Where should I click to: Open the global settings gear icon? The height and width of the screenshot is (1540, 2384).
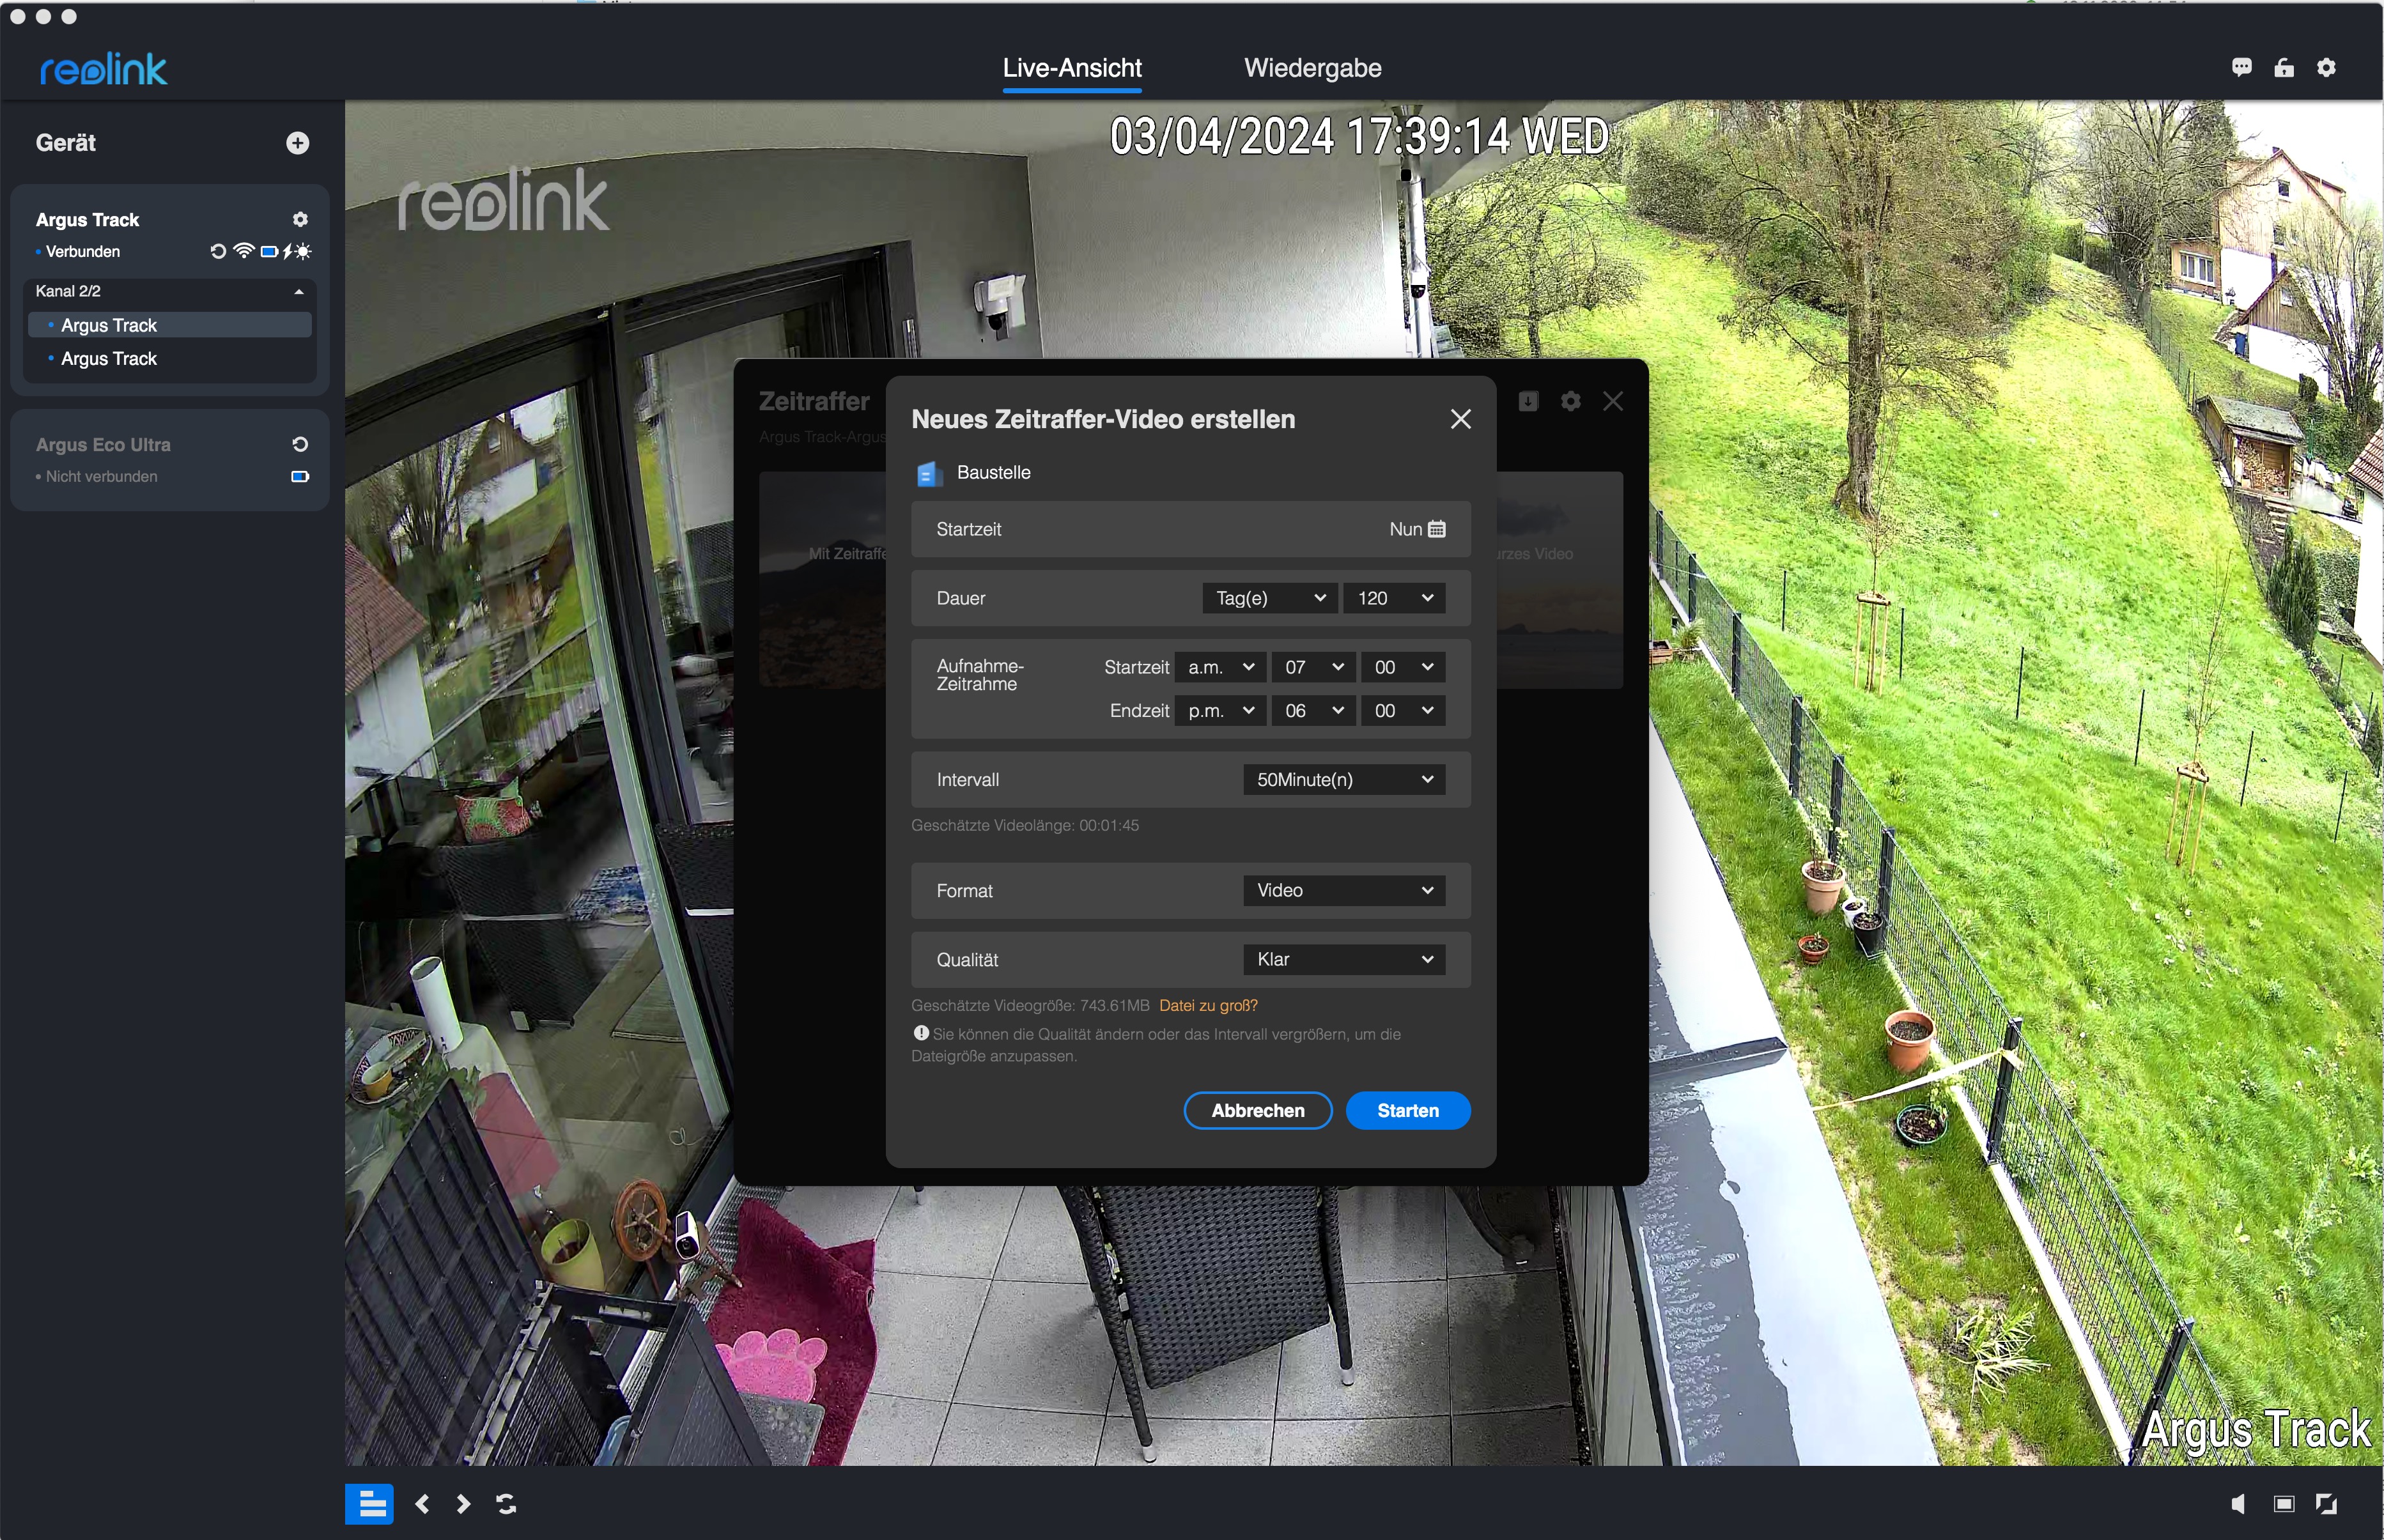[2327, 68]
